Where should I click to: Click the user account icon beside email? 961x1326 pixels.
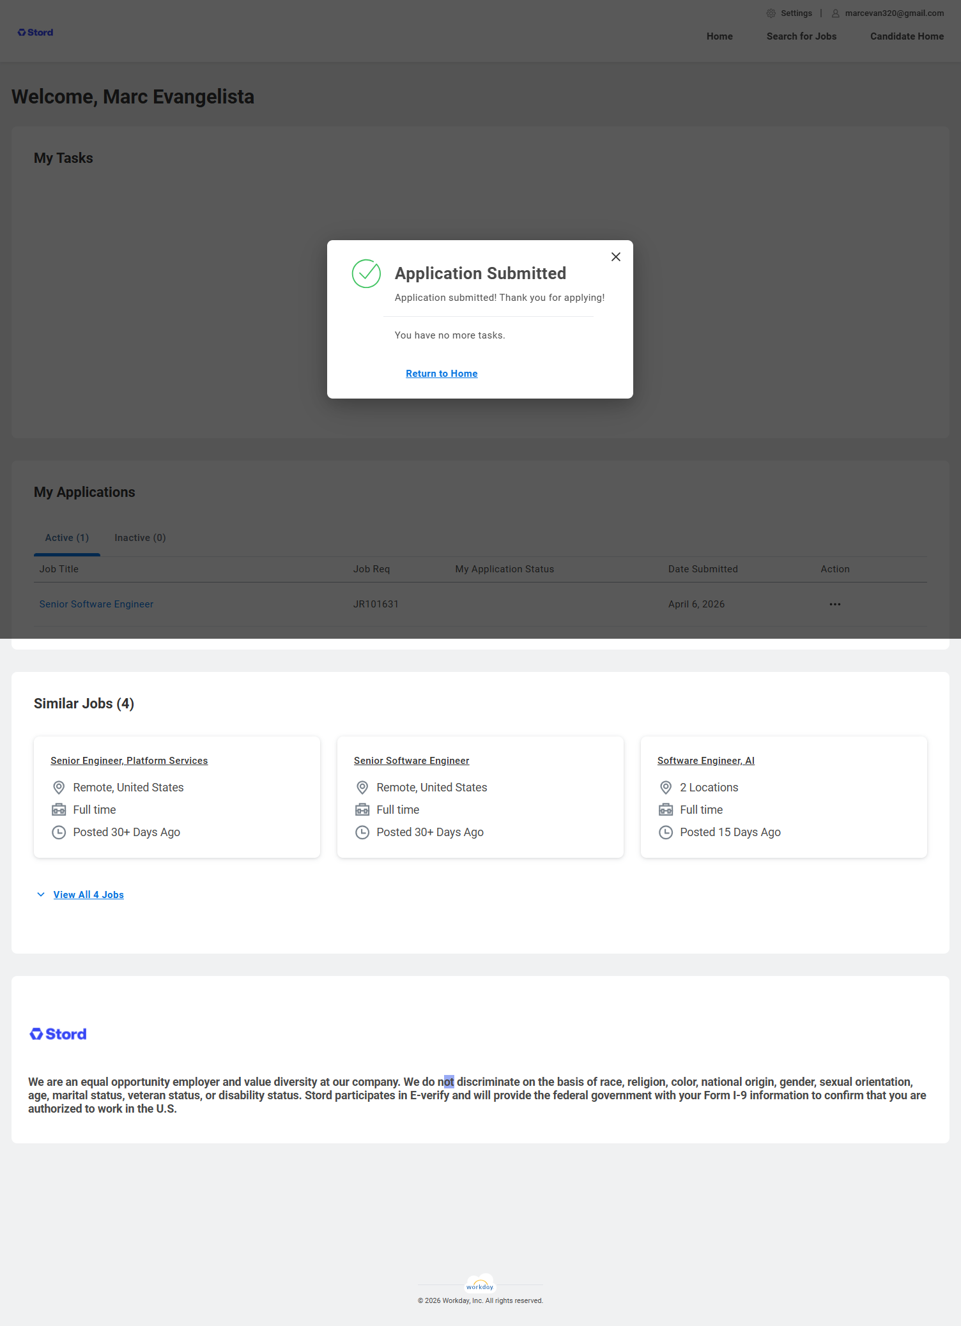(835, 13)
